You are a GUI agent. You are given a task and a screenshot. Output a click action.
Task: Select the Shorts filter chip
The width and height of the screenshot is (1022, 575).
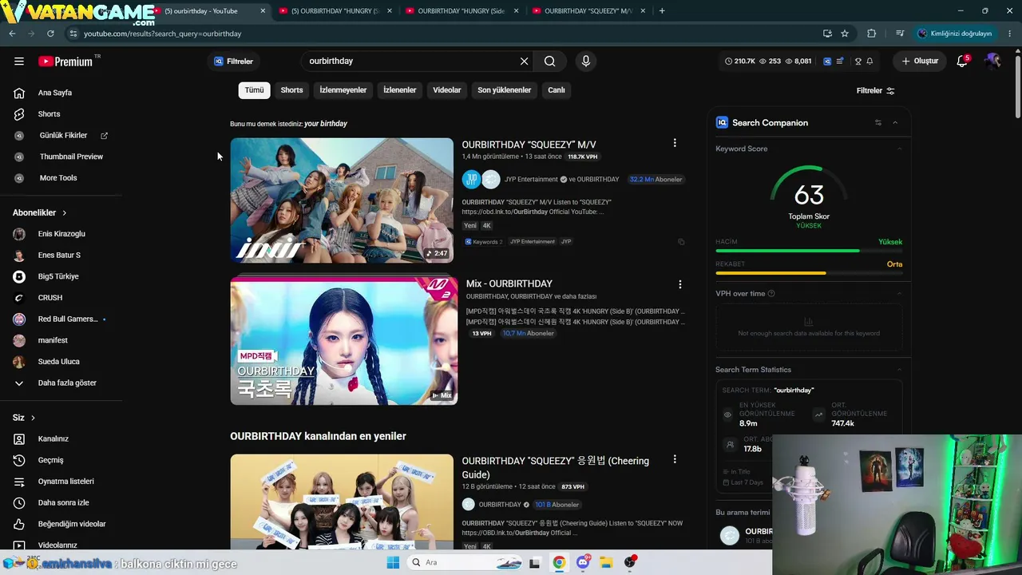(x=291, y=90)
